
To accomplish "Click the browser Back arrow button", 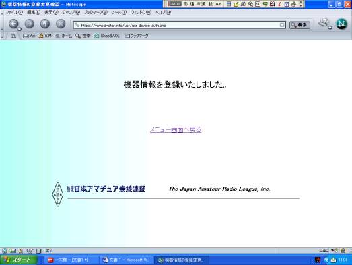I will pos(13,24).
